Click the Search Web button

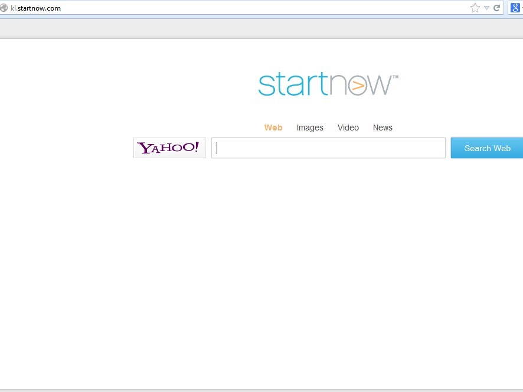[487, 148]
